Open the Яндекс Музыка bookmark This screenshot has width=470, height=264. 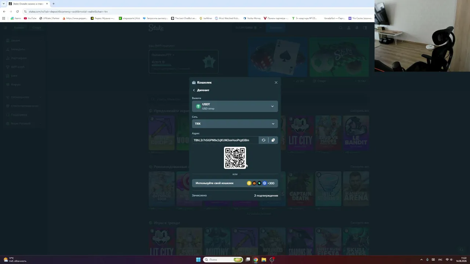pos(103,18)
